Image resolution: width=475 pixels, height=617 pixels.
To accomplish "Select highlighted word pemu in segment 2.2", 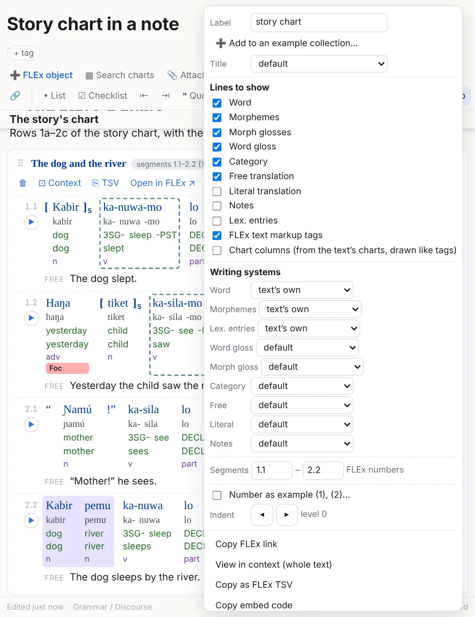I will [97, 506].
